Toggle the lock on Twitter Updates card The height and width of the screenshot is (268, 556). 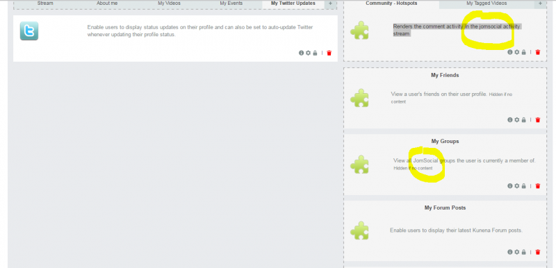pyautogui.click(x=315, y=53)
